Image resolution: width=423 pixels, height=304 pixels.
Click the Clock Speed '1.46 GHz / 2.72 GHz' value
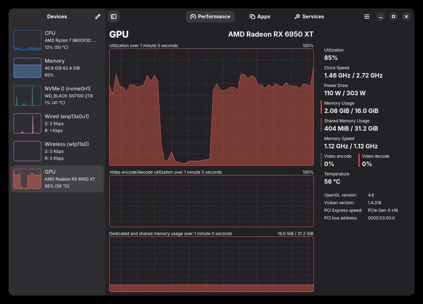353,75
